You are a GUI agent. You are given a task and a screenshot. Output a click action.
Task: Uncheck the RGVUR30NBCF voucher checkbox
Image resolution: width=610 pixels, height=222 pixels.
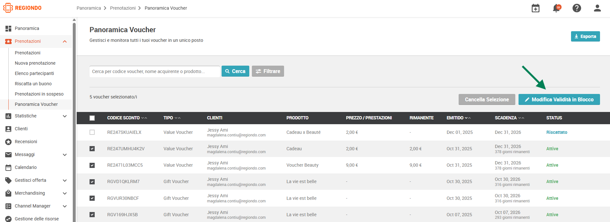click(x=92, y=198)
